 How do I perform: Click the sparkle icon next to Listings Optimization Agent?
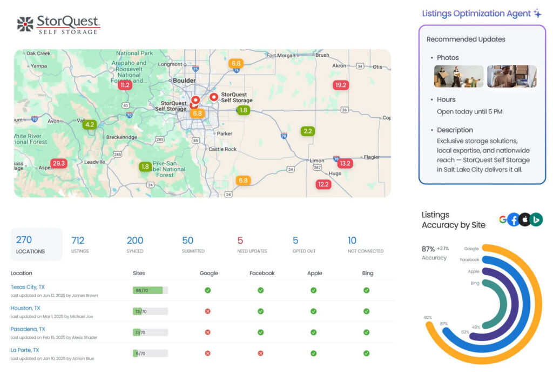pyautogui.click(x=537, y=13)
